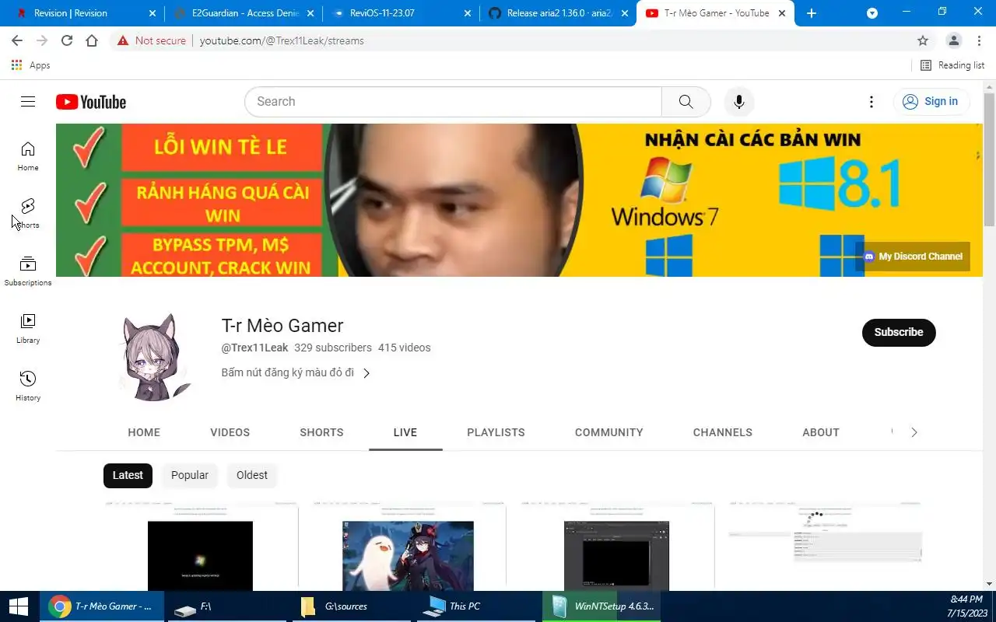The height and width of the screenshot is (622, 996).
Task: Open the channel PLAYLISTS tab
Action: pyautogui.click(x=496, y=432)
